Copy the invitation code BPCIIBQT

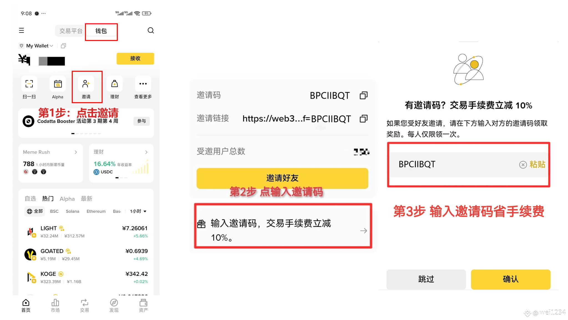(x=363, y=96)
